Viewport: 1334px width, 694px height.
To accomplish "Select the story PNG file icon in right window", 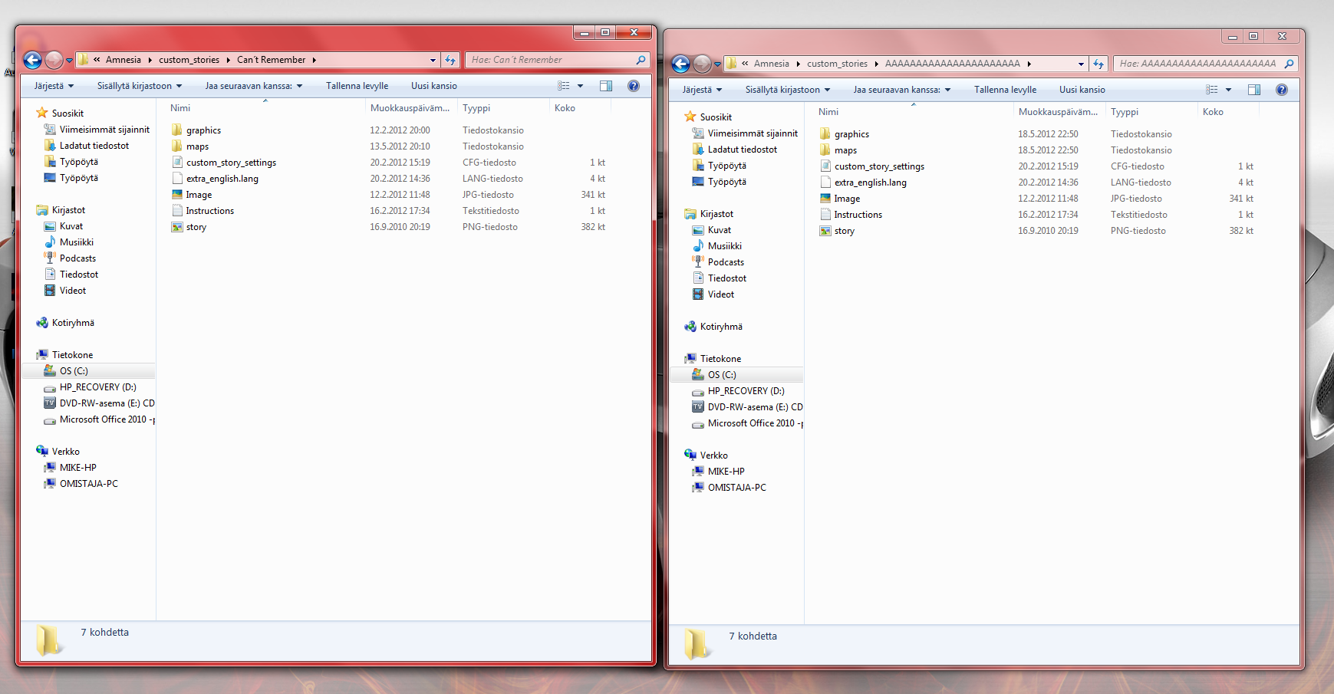I will [825, 231].
